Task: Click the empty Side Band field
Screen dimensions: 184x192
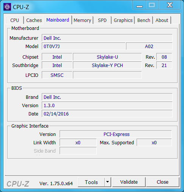Action: click(x=78, y=151)
